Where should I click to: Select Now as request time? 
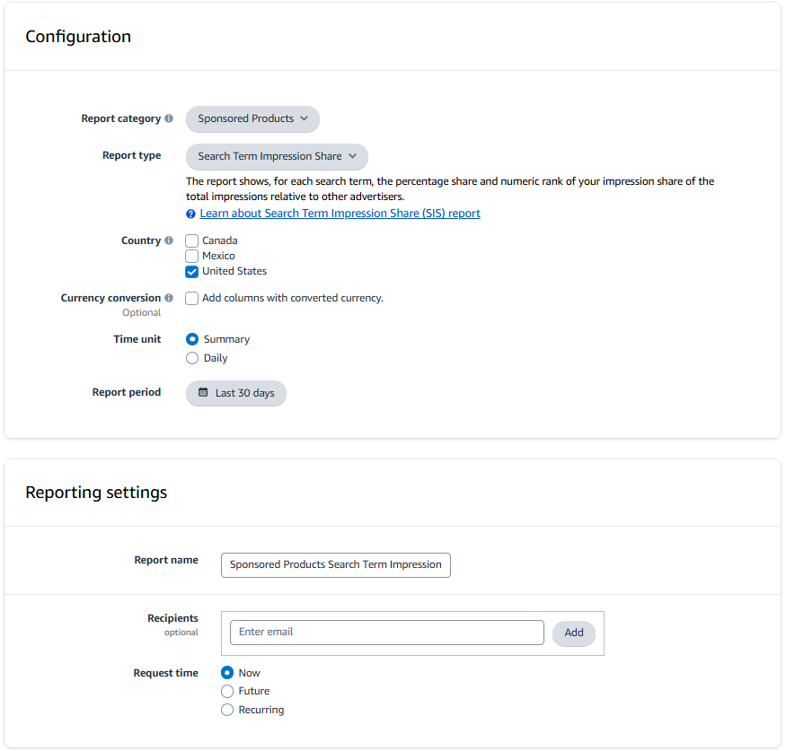[x=227, y=673]
